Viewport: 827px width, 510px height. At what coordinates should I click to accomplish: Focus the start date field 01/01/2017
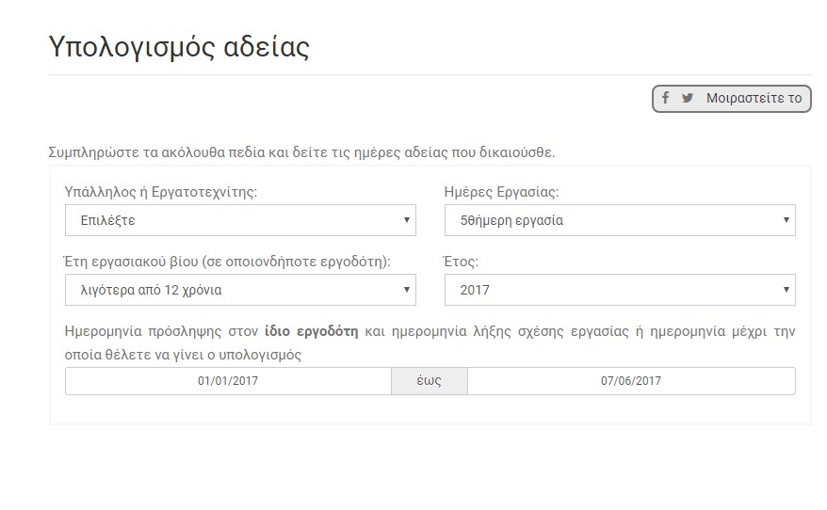pyautogui.click(x=228, y=381)
